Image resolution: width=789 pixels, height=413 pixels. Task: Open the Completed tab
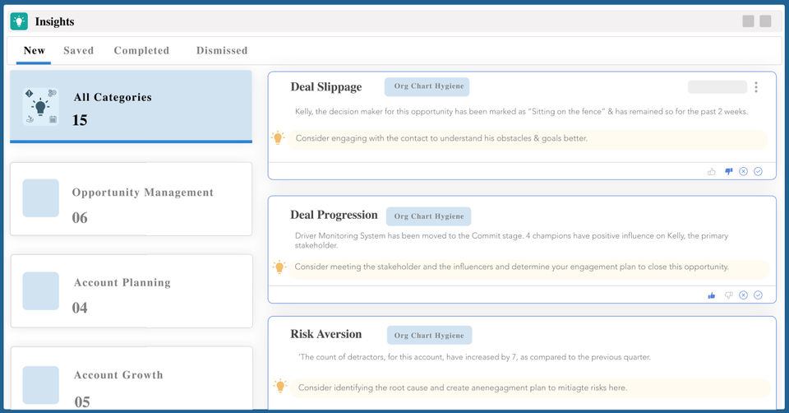tap(141, 51)
